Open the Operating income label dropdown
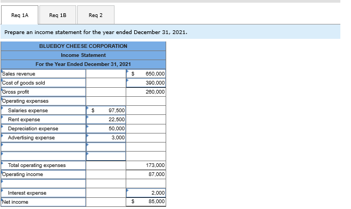351x209 pixels. [44, 174]
